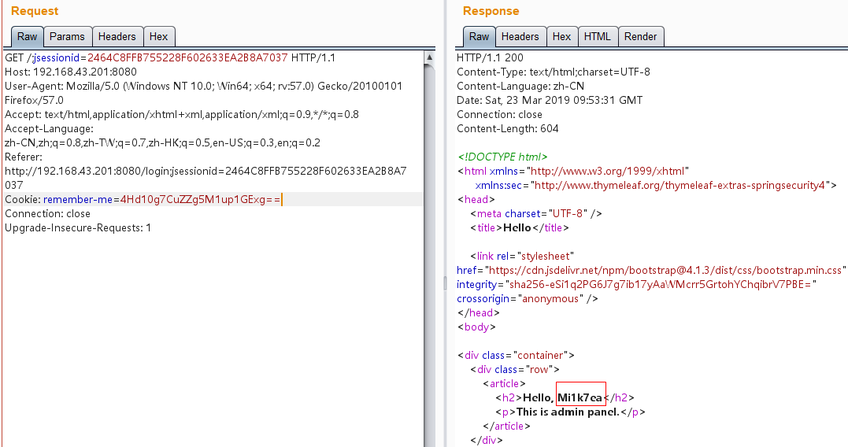Switch to the response Hex tab
The height and width of the screenshot is (447, 848).
click(561, 37)
